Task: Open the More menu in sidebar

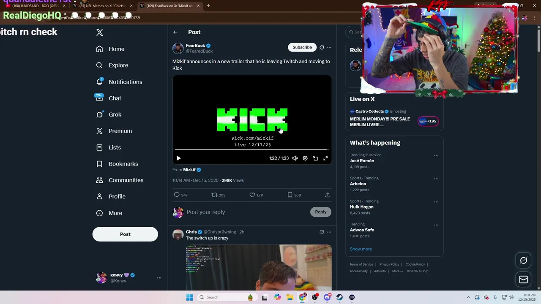Action: coord(109,213)
